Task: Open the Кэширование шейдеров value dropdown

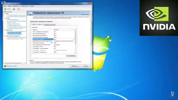Action: pyautogui.click(x=74, y=39)
